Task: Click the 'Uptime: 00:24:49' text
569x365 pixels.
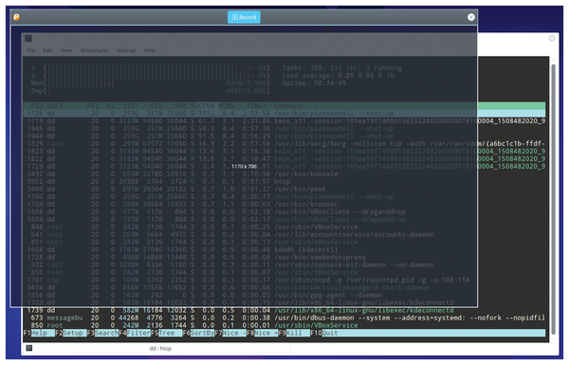Action: (314, 83)
